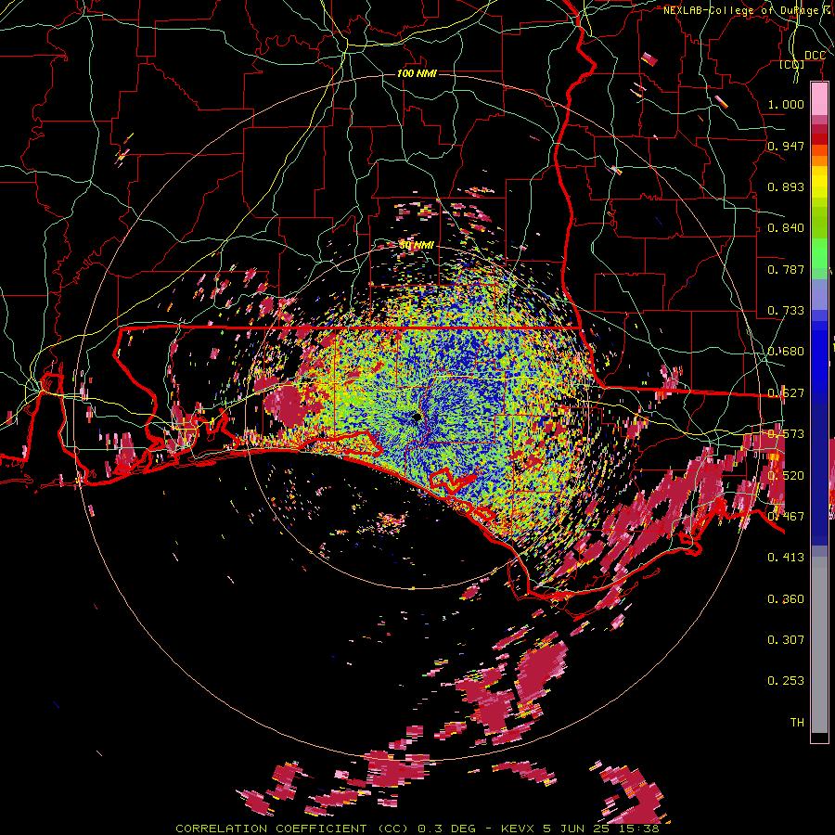Click the KEVX radar site identifier

coord(517,829)
